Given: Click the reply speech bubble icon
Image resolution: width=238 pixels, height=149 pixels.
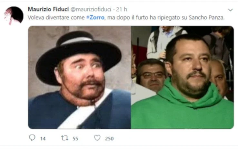Looking at the screenshot, I should [x=32, y=138].
